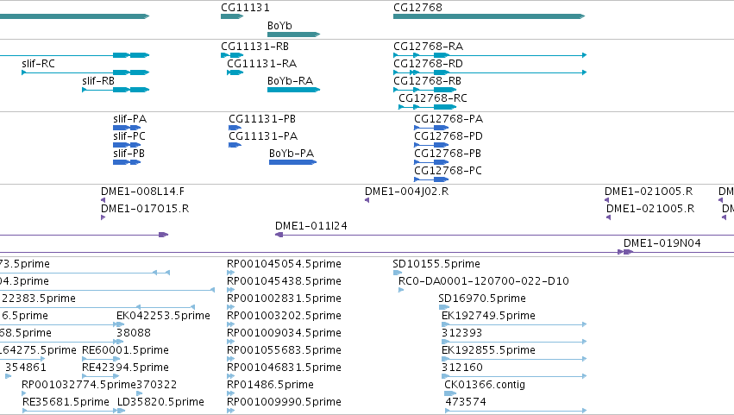This screenshot has height=415, width=734.
Task: Click the CG12768-RC transcript label
Action: 432,98
